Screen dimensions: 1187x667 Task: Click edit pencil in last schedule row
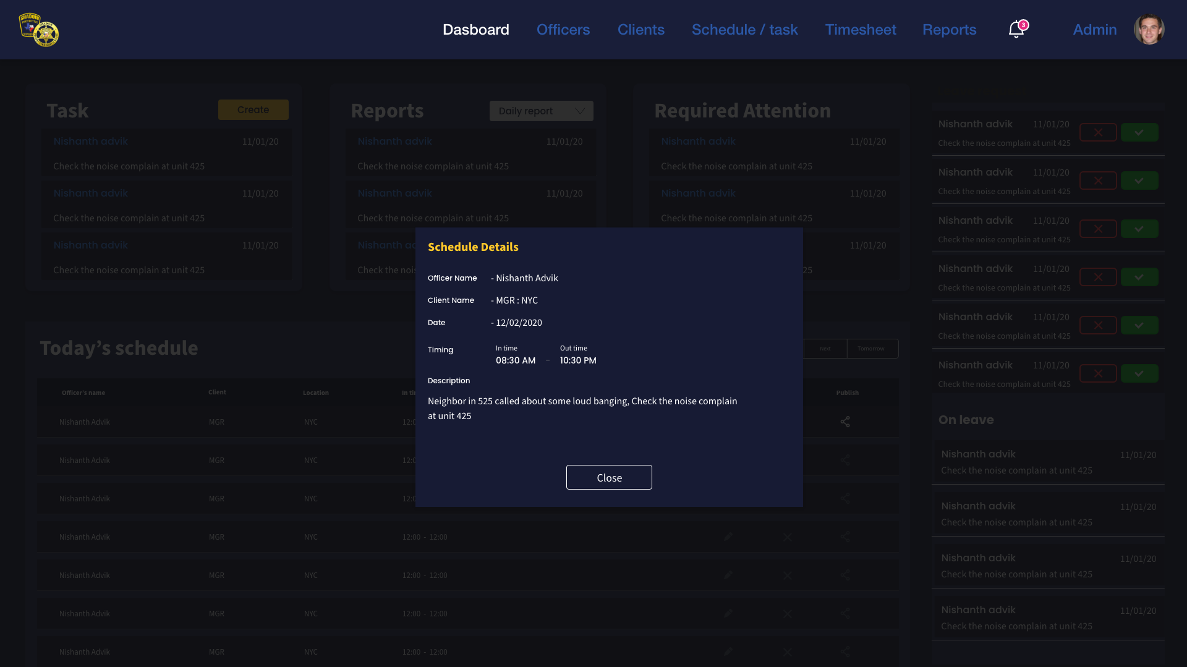pos(728,652)
